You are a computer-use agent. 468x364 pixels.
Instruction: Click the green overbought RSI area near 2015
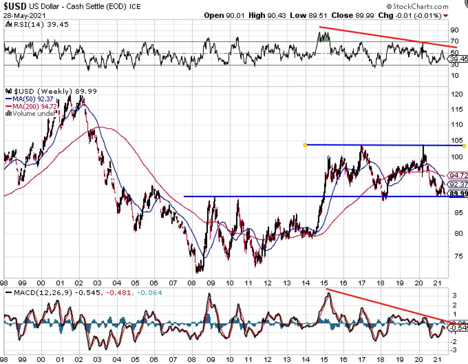(x=323, y=38)
